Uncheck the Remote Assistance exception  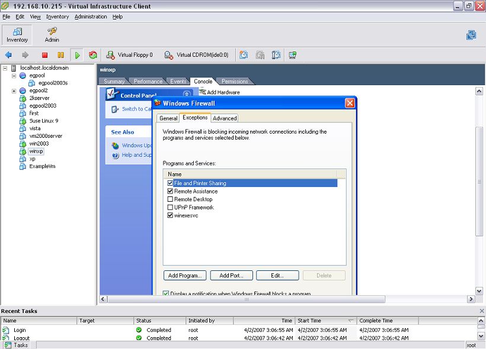click(170, 191)
